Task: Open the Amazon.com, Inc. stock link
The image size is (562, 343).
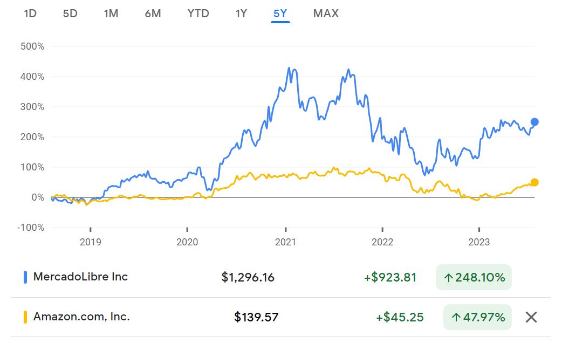Action: click(81, 317)
